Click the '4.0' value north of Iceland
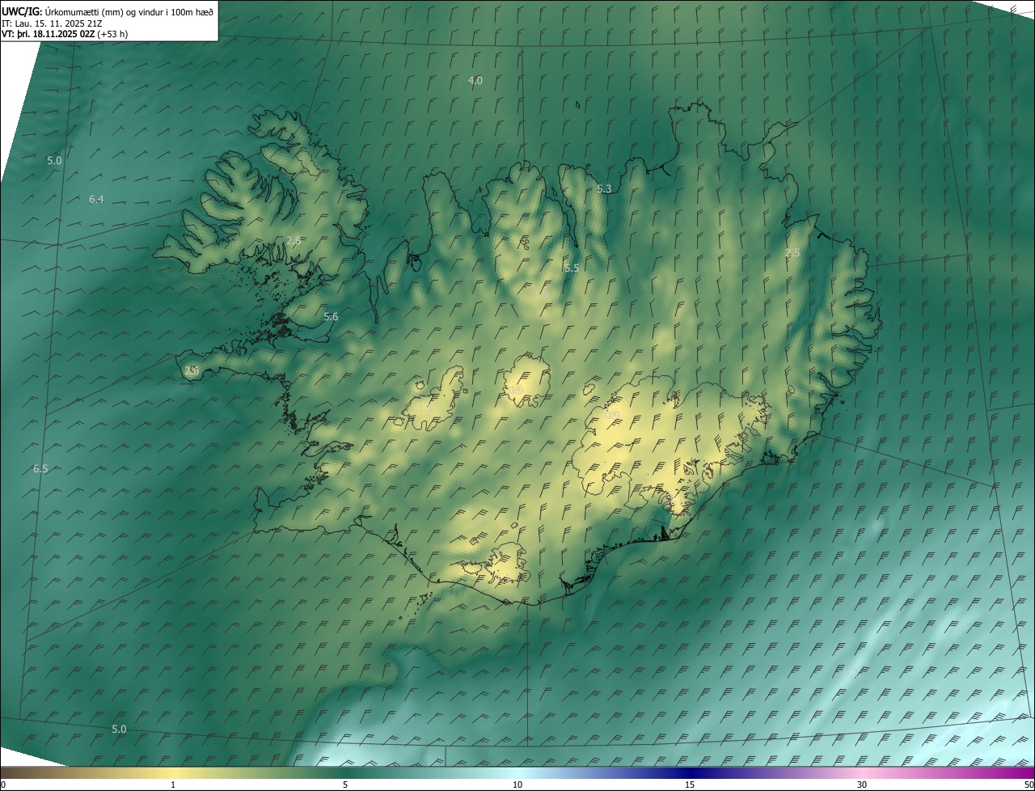 click(475, 80)
